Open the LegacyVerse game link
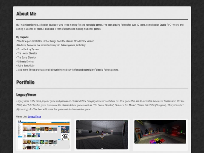Image resolution: width=204 pixels, height=153 pixels. click(34, 117)
